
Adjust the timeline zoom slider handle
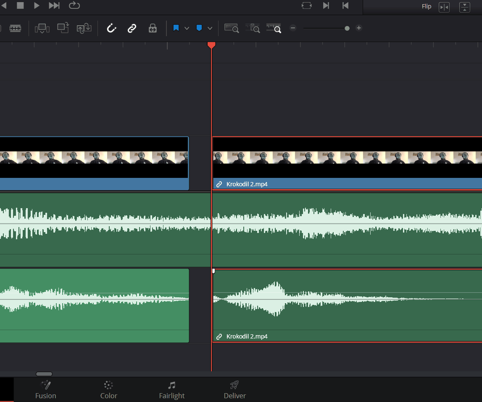click(x=347, y=28)
